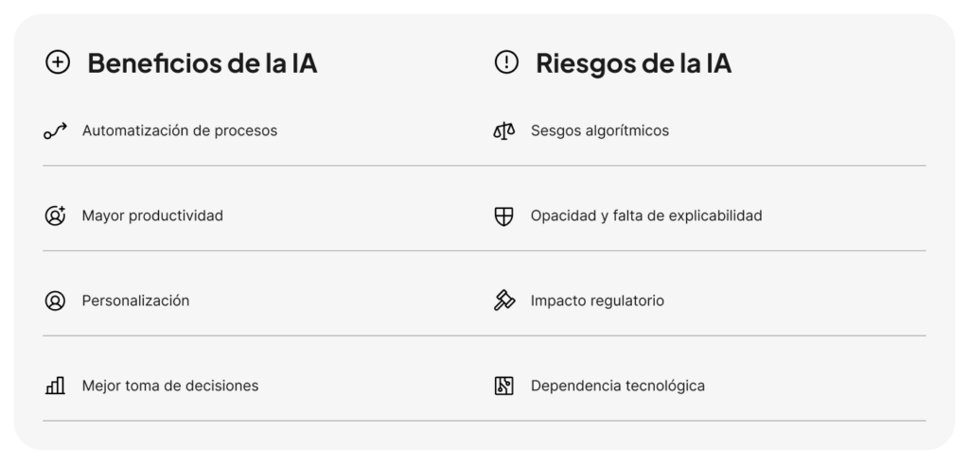Select the Dependencia tecnológica item

[617, 386]
